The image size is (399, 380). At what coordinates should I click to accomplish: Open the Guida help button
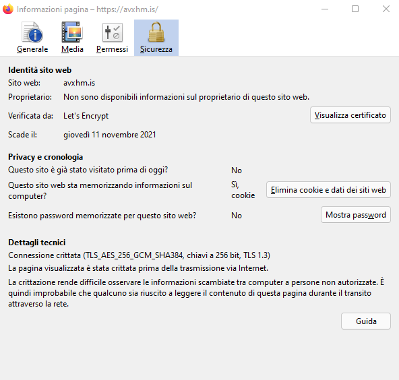pos(366,321)
